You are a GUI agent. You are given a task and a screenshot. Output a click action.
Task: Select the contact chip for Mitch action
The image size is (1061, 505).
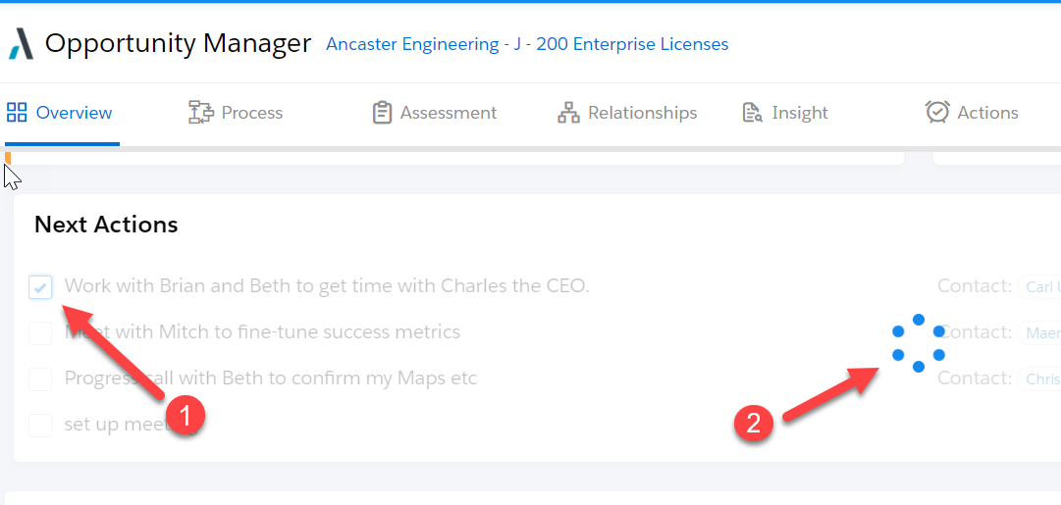pyautogui.click(x=1041, y=333)
